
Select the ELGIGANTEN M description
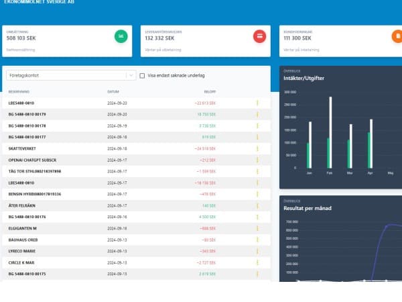22,228
